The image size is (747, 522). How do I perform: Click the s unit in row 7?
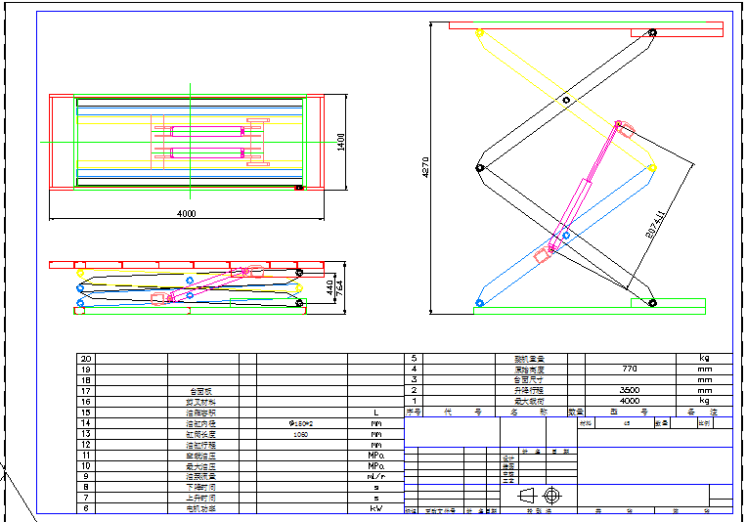pyautogui.click(x=376, y=499)
